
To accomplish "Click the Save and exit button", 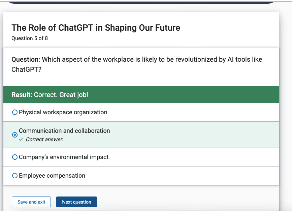I will [x=31, y=202].
